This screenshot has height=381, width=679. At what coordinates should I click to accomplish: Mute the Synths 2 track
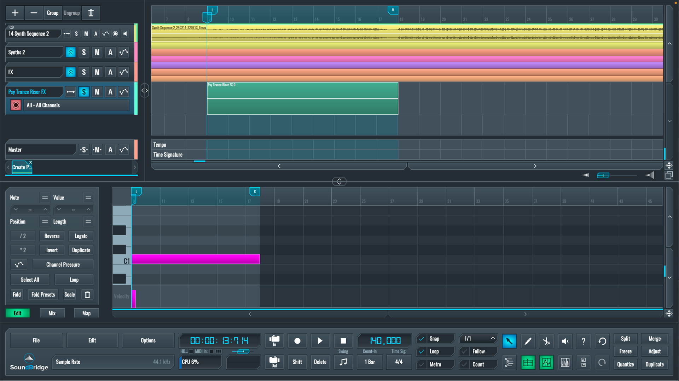point(97,52)
